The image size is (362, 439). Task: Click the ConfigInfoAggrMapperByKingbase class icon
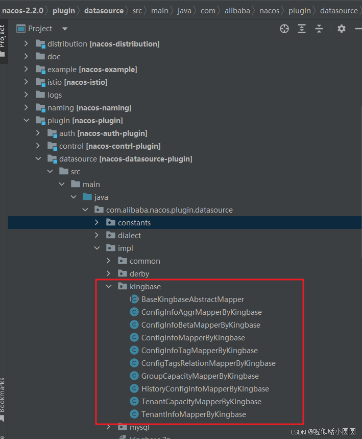[x=134, y=312]
